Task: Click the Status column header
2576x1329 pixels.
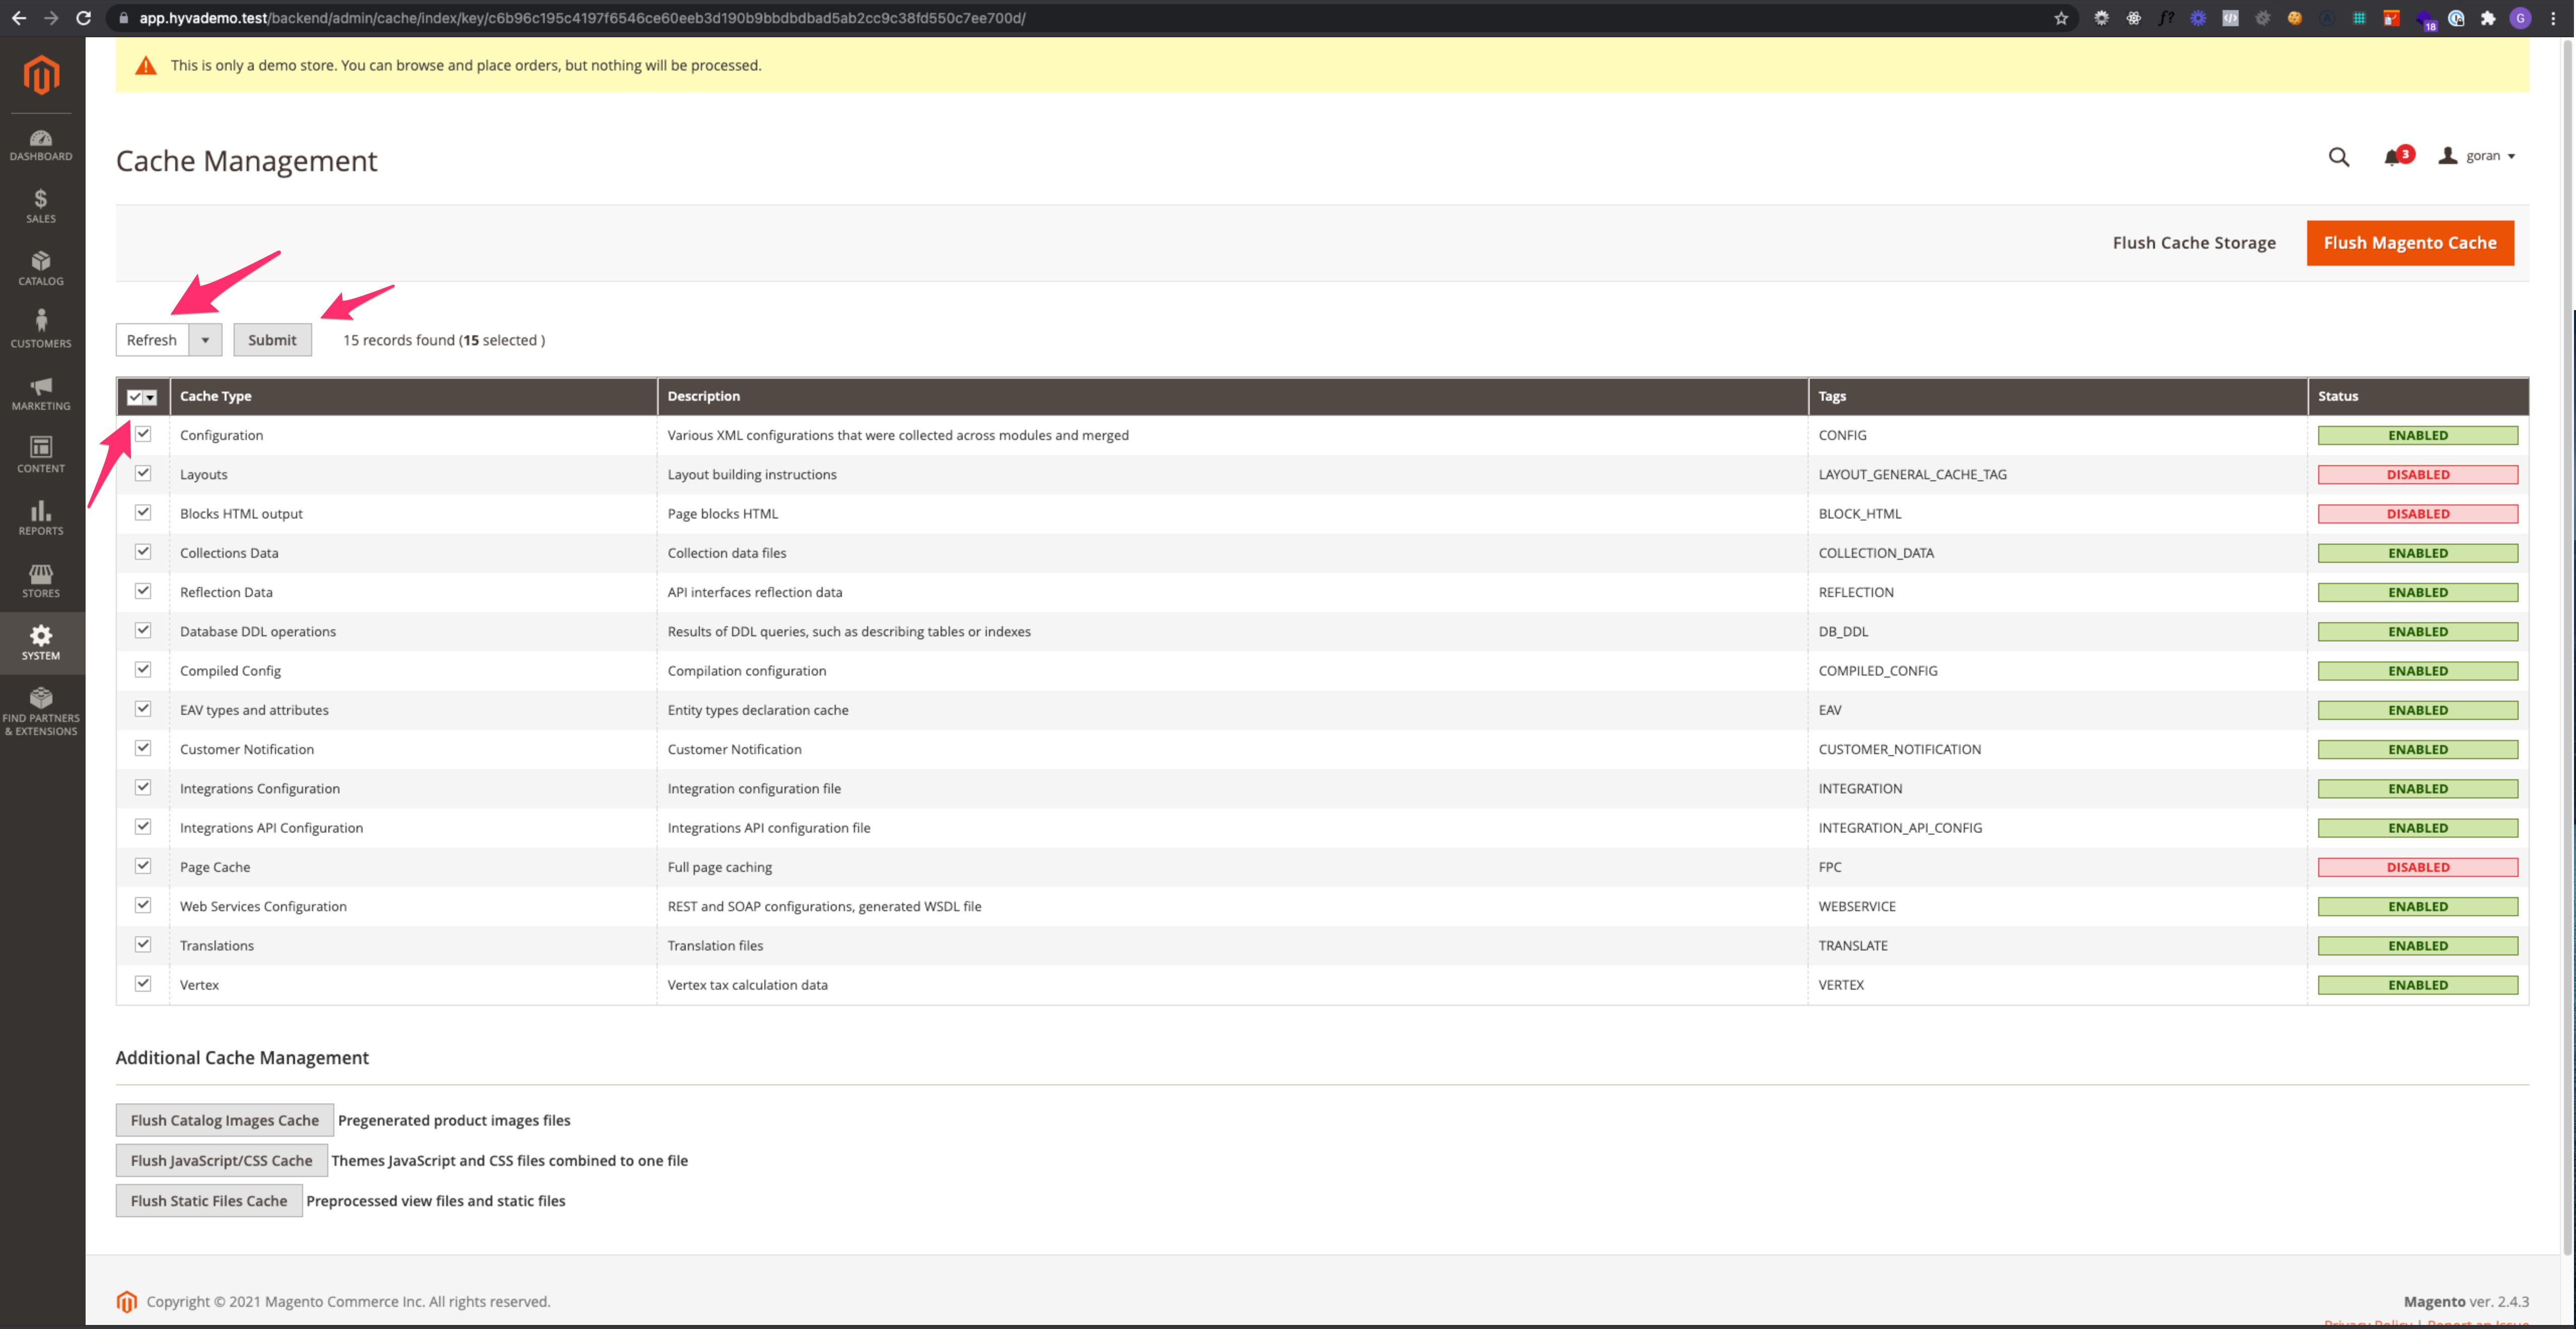Action: coord(2418,396)
